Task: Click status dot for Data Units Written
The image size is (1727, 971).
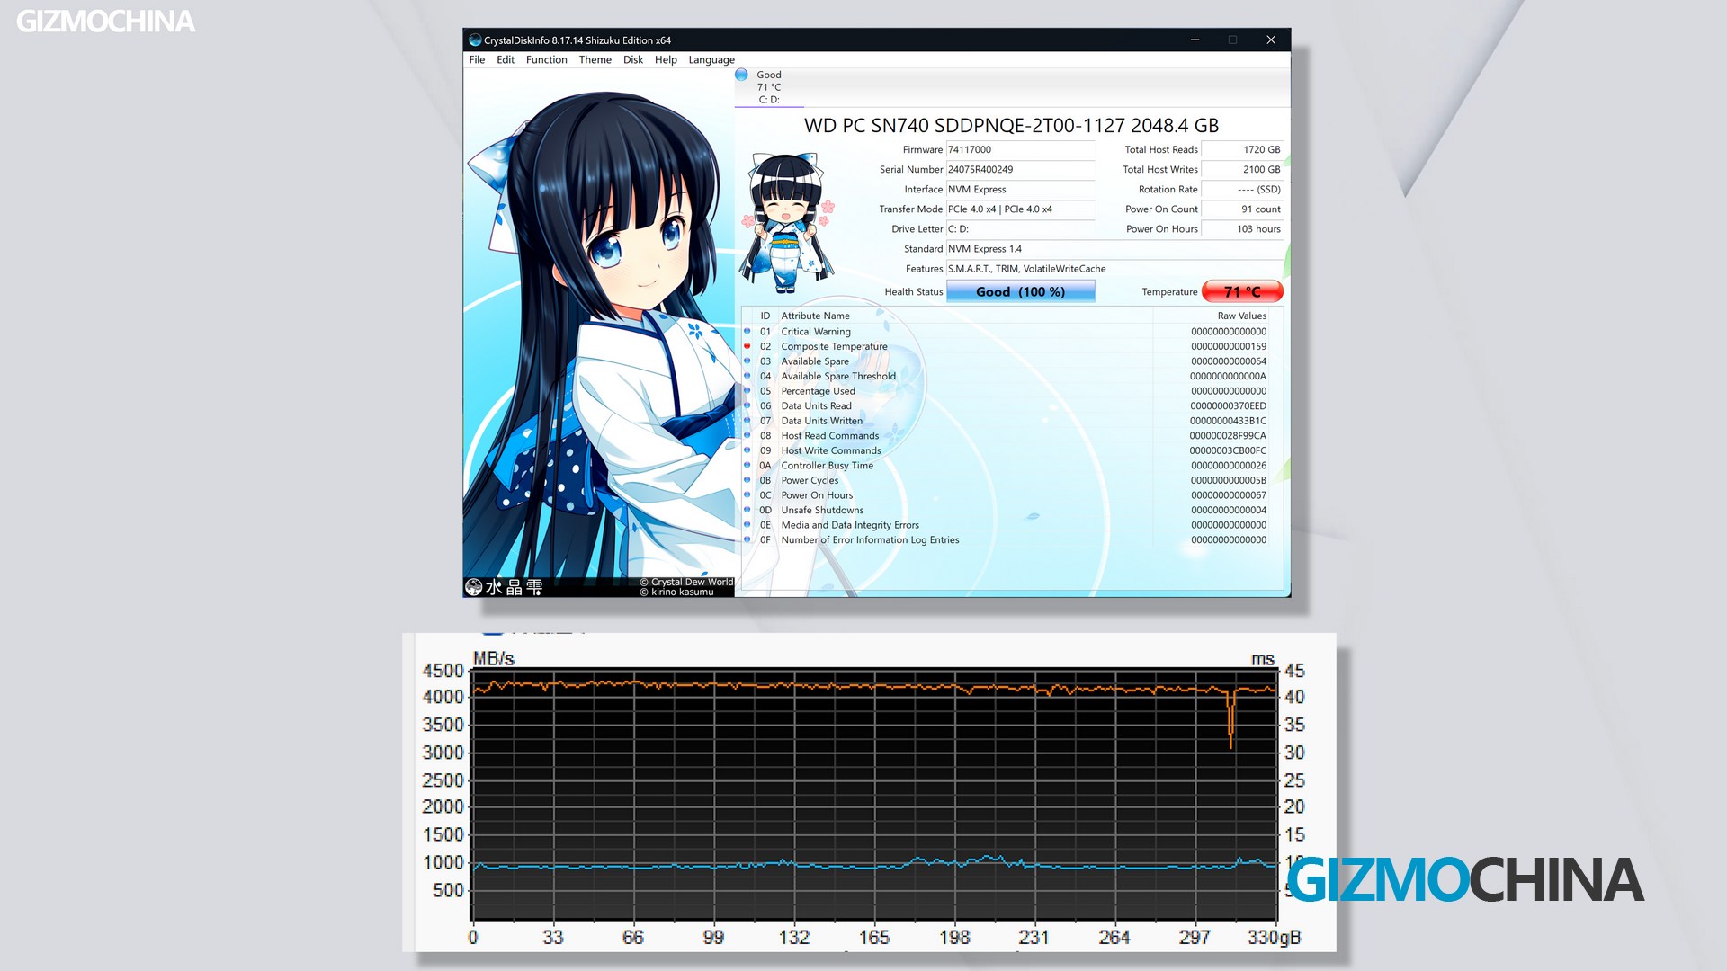Action: click(747, 420)
